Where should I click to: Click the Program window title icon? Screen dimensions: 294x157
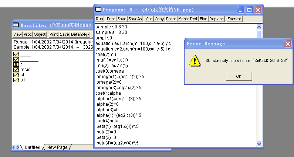[x=98, y=10]
